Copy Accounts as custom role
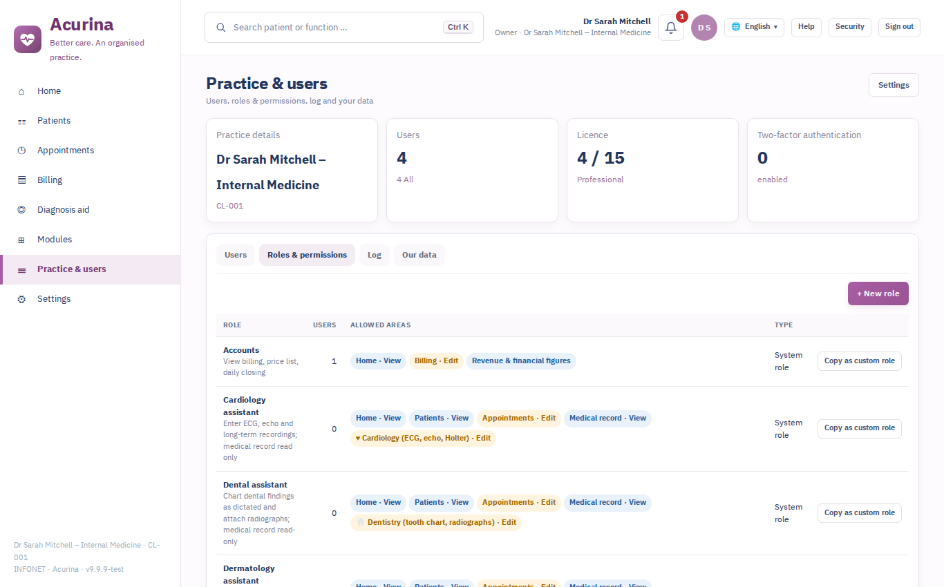944x587 pixels. [x=860, y=361]
